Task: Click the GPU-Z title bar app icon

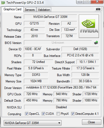Action: (3, 3)
